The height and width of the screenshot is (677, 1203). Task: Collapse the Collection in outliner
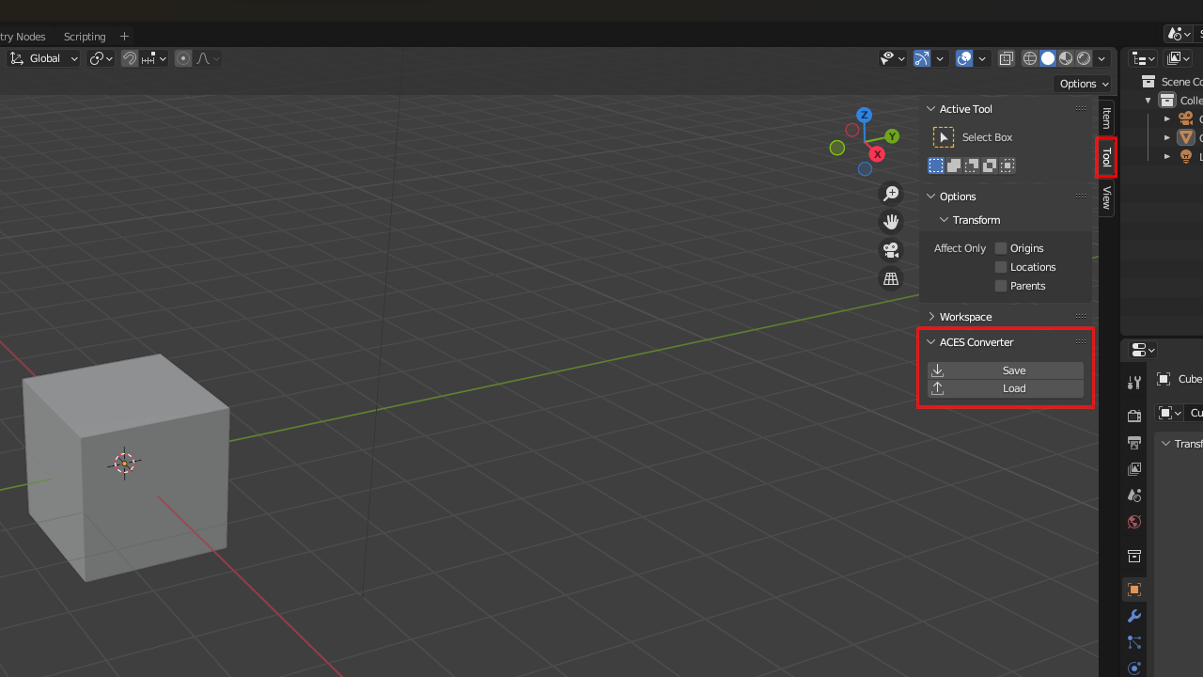(x=1148, y=101)
